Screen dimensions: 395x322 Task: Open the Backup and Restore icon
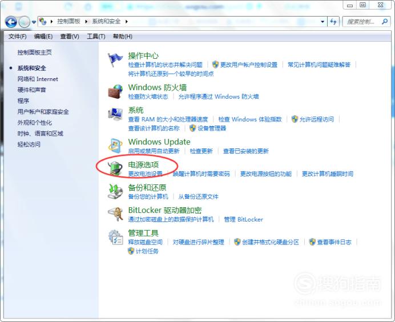(x=115, y=191)
